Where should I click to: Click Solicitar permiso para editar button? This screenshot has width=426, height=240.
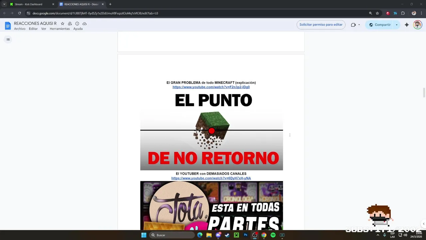pos(321,25)
